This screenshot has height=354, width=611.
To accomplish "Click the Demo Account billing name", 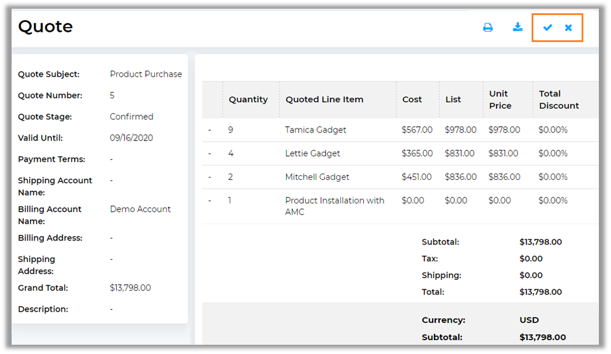I will 140,209.
